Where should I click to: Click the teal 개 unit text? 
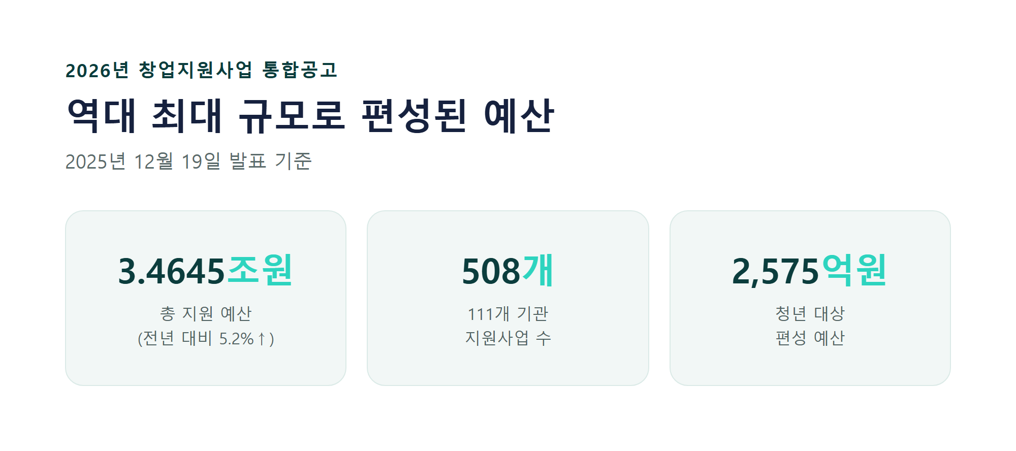pos(538,270)
